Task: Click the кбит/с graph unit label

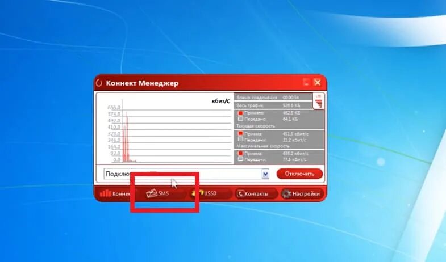Action: 220,101
